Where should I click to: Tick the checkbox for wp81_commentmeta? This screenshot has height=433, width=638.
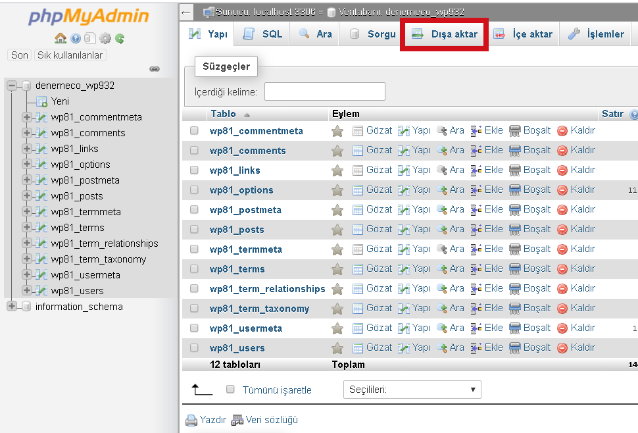click(194, 131)
